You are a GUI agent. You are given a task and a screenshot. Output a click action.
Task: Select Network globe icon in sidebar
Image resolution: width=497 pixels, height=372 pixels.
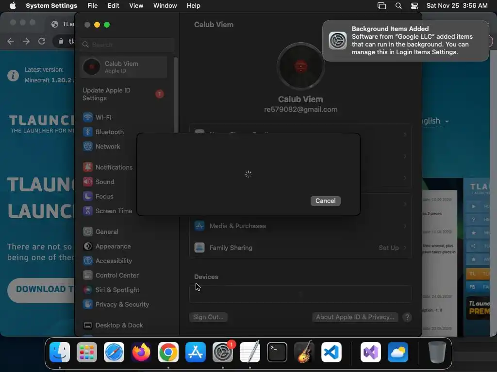pyautogui.click(x=88, y=146)
